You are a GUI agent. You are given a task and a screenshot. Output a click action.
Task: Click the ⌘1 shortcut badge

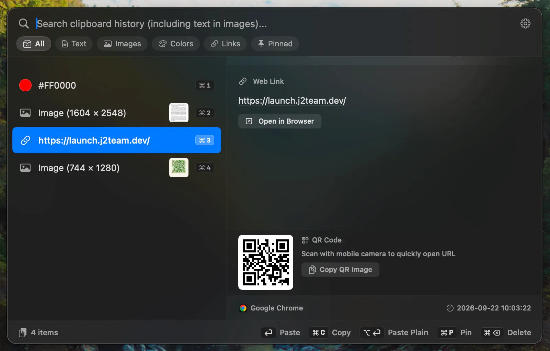pyautogui.click(x=205, y=85)
